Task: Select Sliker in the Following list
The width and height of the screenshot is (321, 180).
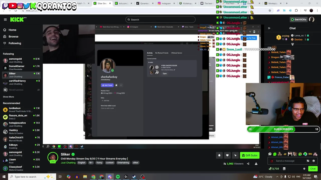Action: (x=21, y=75)
